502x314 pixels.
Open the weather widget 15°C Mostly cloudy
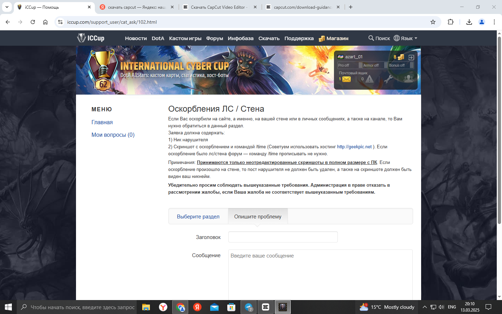[x=387, y=307]
